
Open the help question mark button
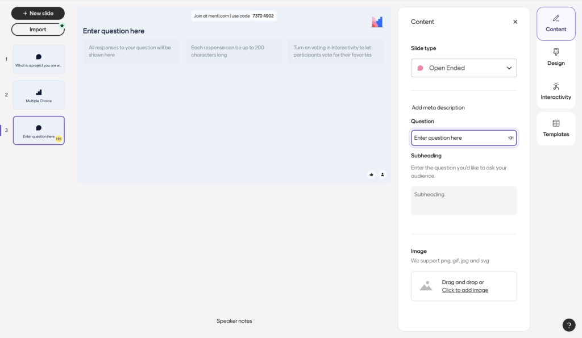coord(568,325)
